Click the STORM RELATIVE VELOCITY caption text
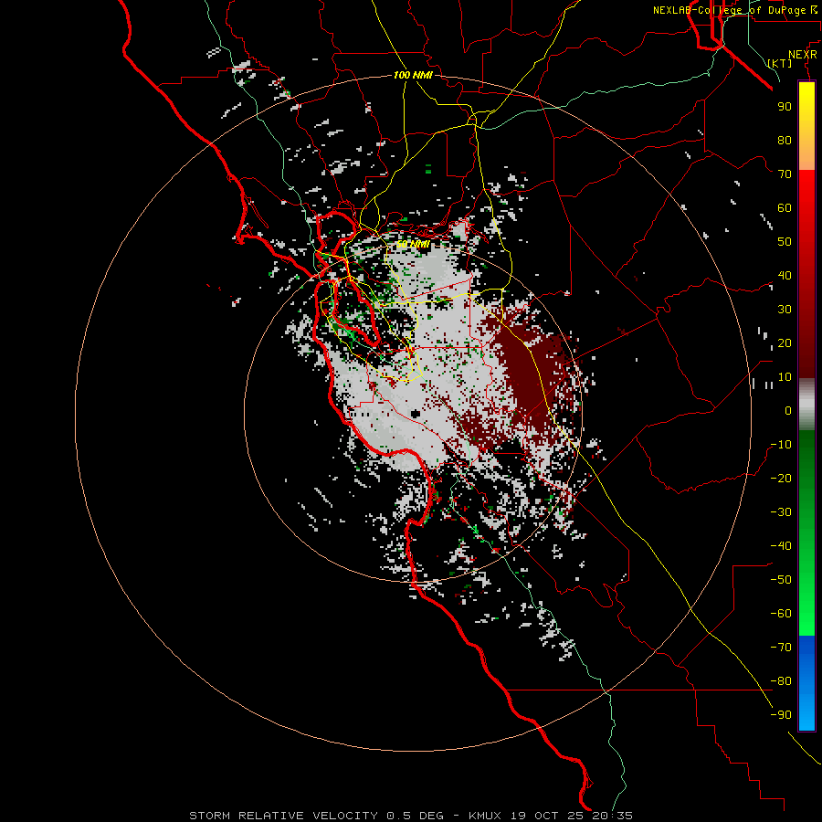Screen dimensions: 822x822 click(x=283, y=816)
